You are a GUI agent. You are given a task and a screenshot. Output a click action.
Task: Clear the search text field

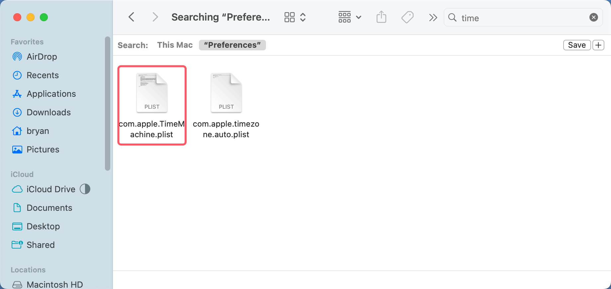point(593,17)
